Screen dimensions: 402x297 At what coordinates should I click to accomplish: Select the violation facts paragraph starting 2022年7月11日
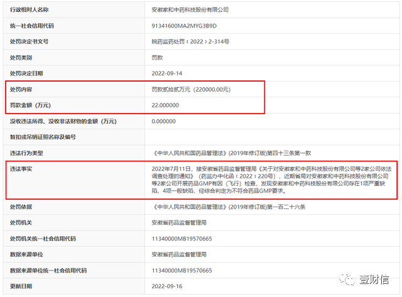pyautogui.click(x=271, y=180)
